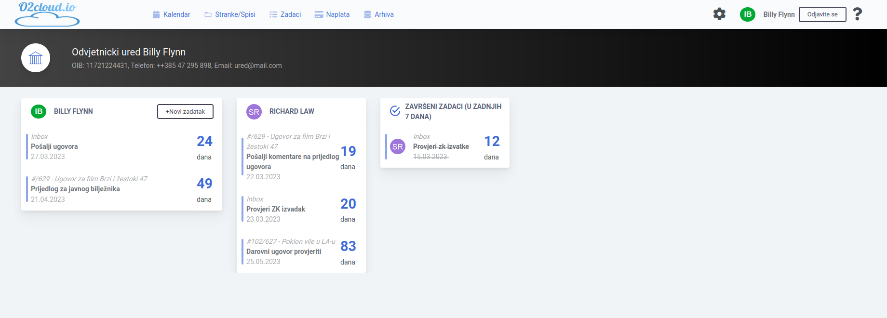Add a task with +Novi zadatak

[185, 111]
